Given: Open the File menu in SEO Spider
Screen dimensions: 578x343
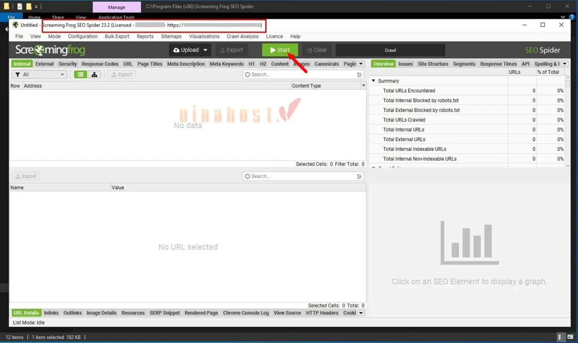Looking at the screenshot, I should (19, 36).
